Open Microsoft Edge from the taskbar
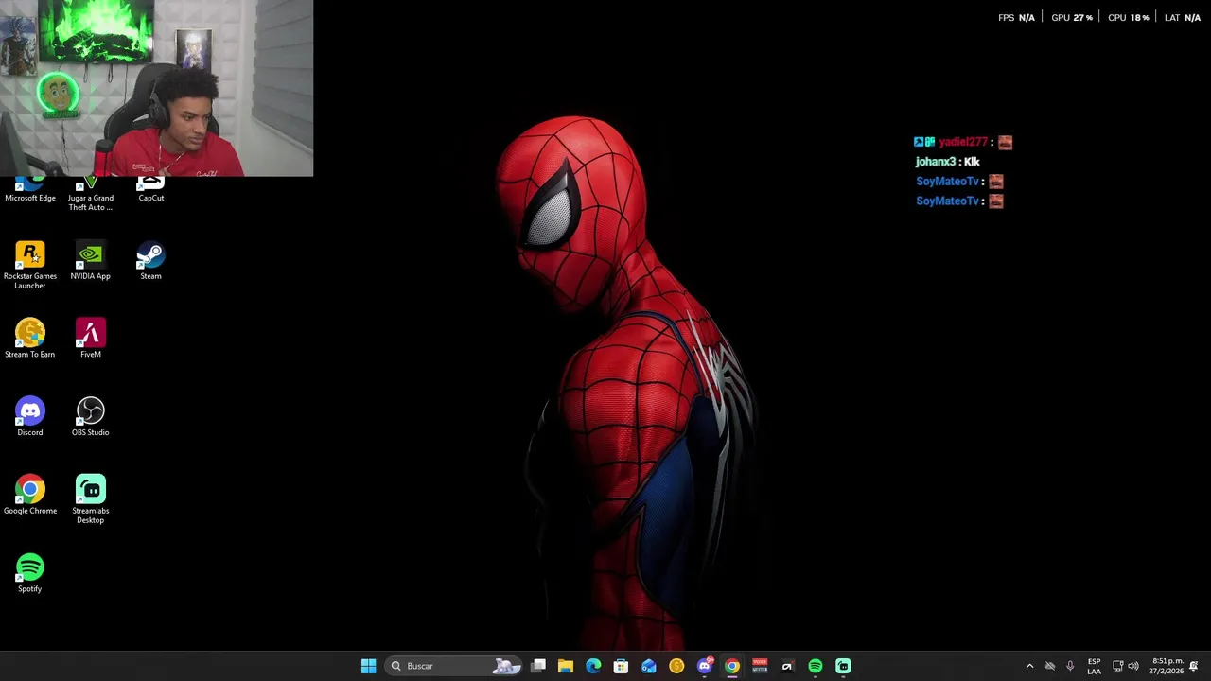The image size is (1211, 681). 593,666
